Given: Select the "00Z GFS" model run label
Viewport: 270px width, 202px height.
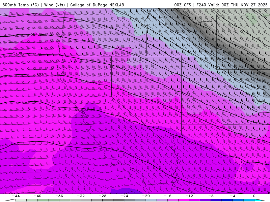Looking at the screenshot, I should click(183, 5).
